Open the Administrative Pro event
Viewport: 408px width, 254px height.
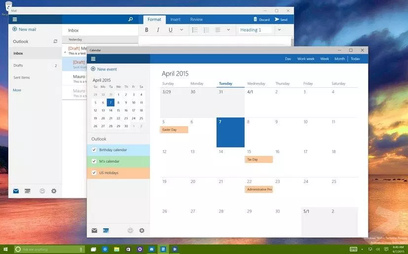[259, 189]
